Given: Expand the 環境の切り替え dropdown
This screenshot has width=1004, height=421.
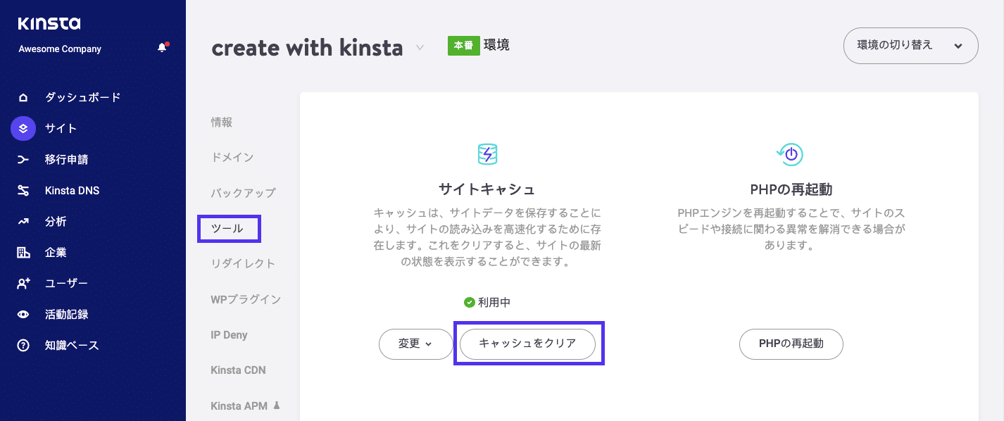Looking at the screenshot, I should click(x=910, y=45).
